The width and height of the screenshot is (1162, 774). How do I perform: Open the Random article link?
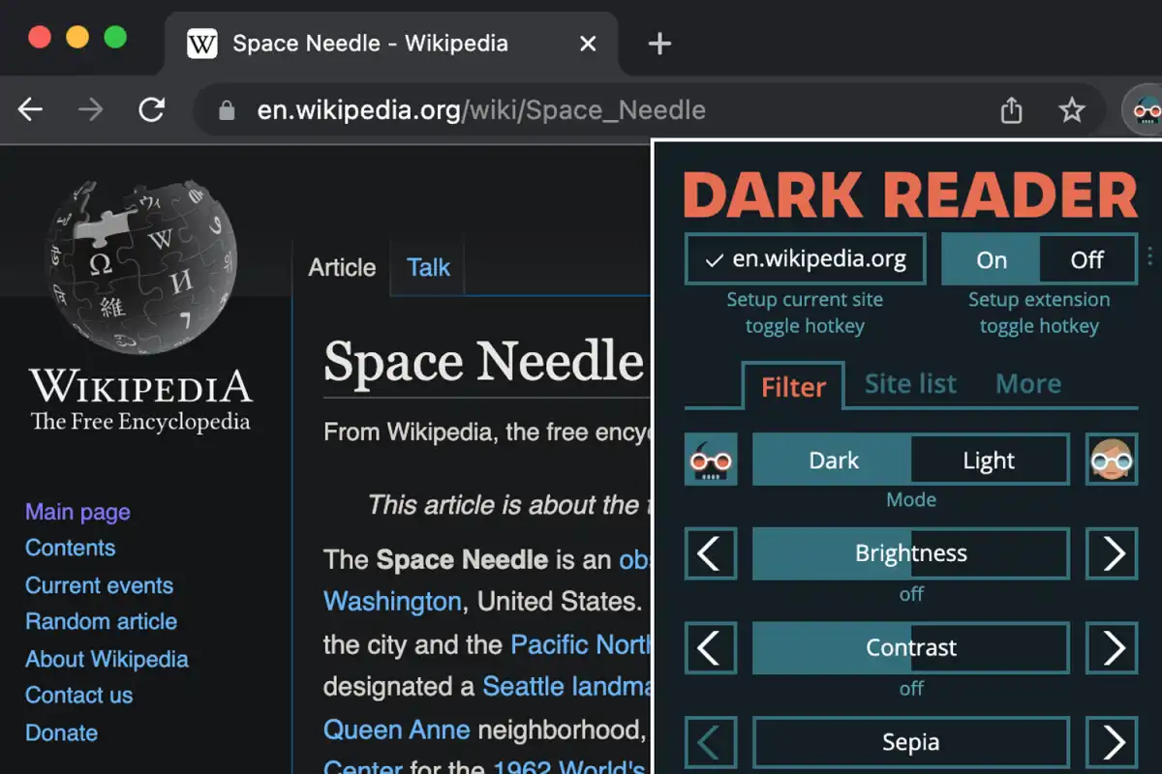101,621
